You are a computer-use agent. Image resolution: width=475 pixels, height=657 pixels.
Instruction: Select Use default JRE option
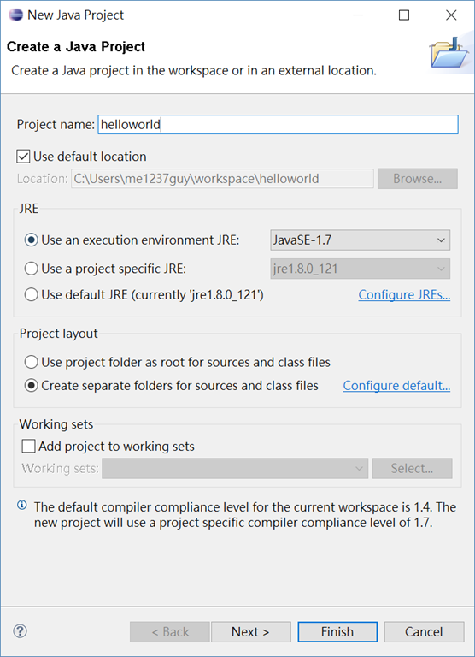(32, 295)
